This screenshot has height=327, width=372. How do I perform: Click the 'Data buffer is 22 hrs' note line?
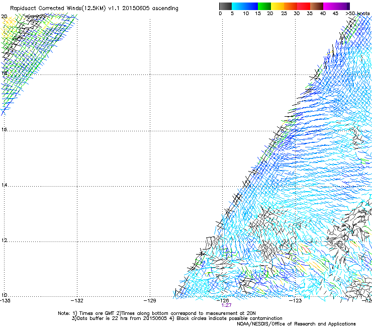pyautogui.click(x=177, y=318)
